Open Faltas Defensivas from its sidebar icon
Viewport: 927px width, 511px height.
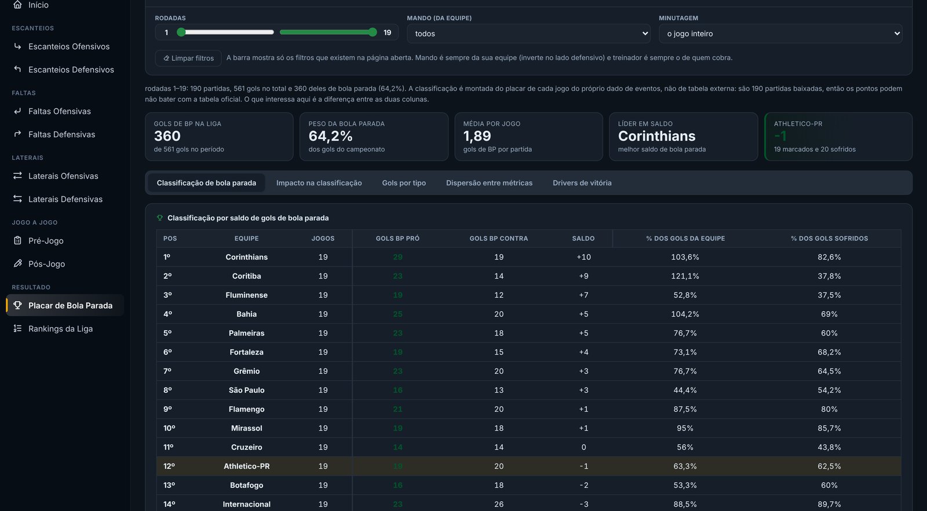pos(17,134)
